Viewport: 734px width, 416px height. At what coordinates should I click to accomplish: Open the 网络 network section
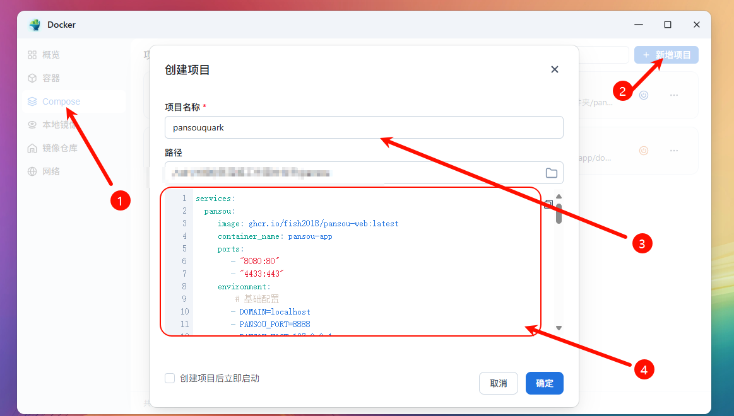(x=44, y=171)
